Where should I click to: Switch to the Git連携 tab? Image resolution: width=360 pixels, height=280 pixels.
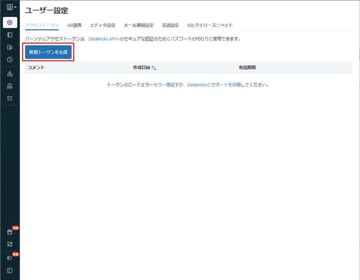74,25
